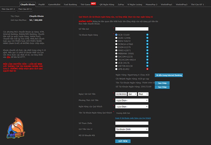This screenshot has width=211, height=145.
Task: Open the Thẻ Game tab
Action: pos(85,4)
